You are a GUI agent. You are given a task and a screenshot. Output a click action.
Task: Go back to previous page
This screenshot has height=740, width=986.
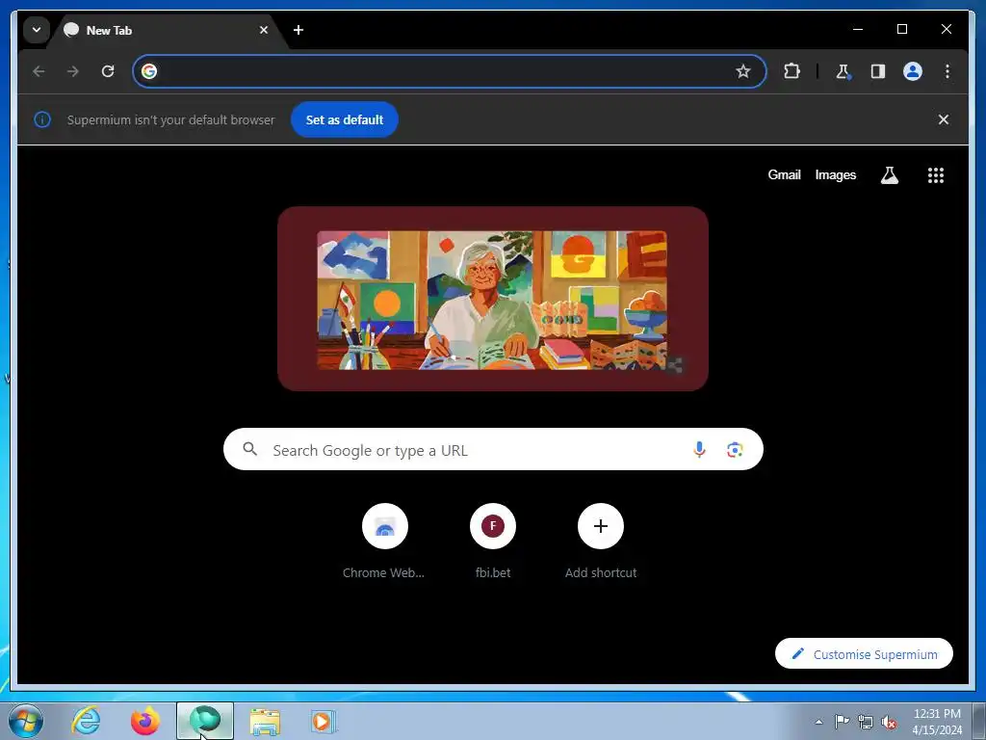point(39,71)
